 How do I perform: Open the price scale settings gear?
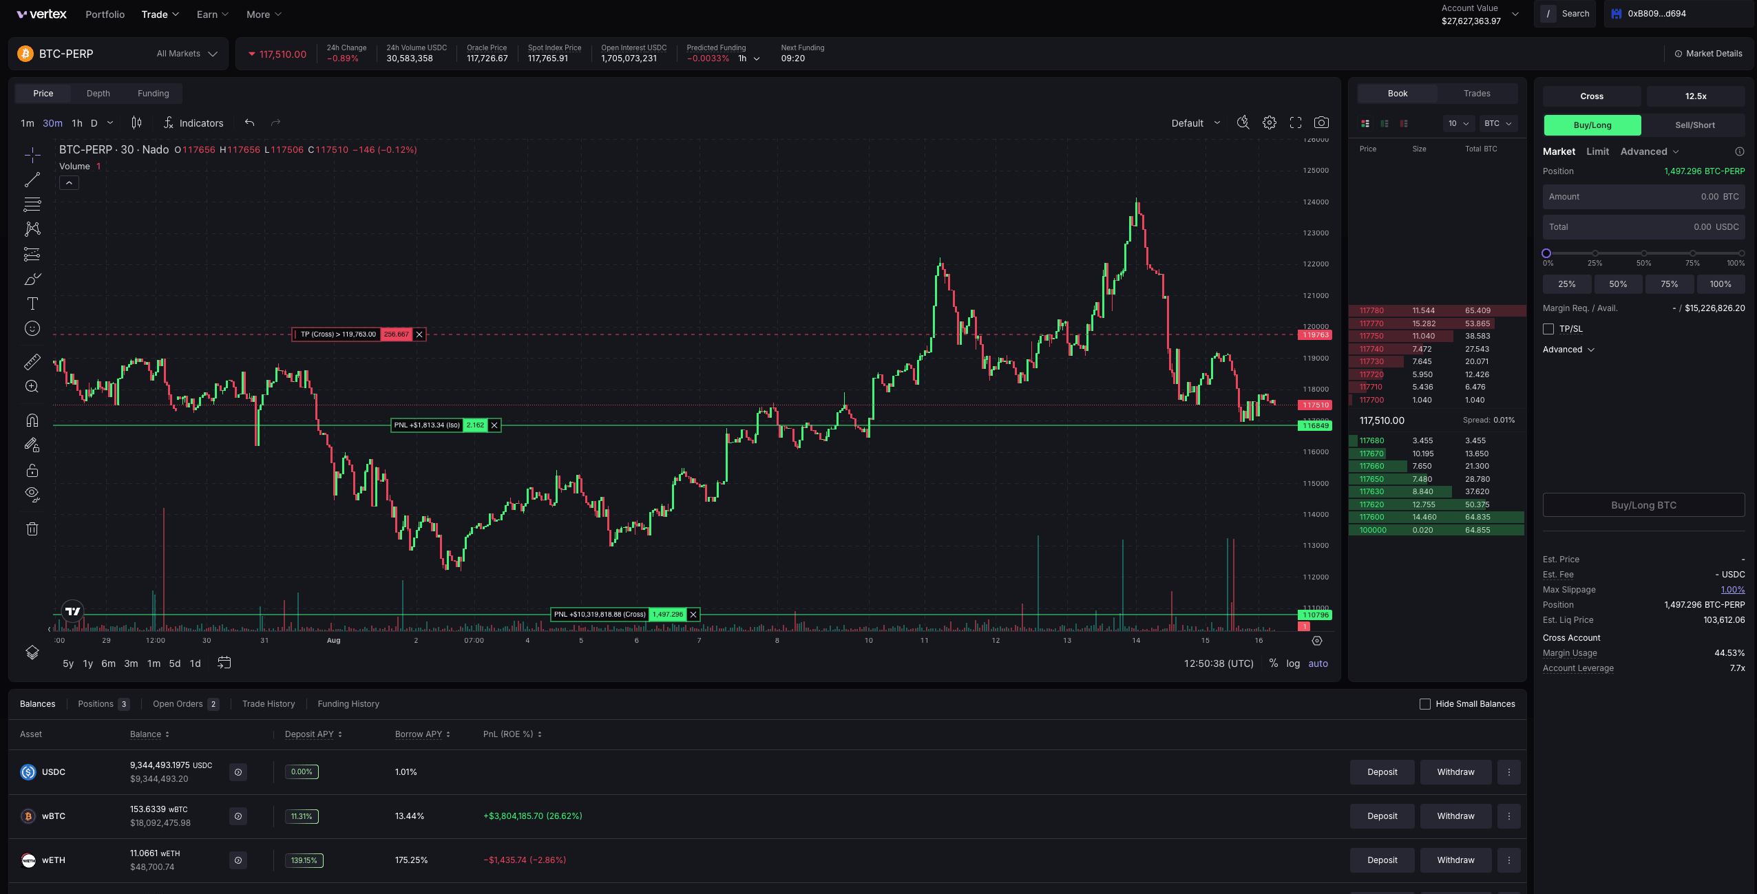(1317, 641)
